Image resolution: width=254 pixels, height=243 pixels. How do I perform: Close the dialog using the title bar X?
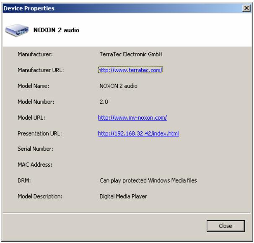coord(246,8)
